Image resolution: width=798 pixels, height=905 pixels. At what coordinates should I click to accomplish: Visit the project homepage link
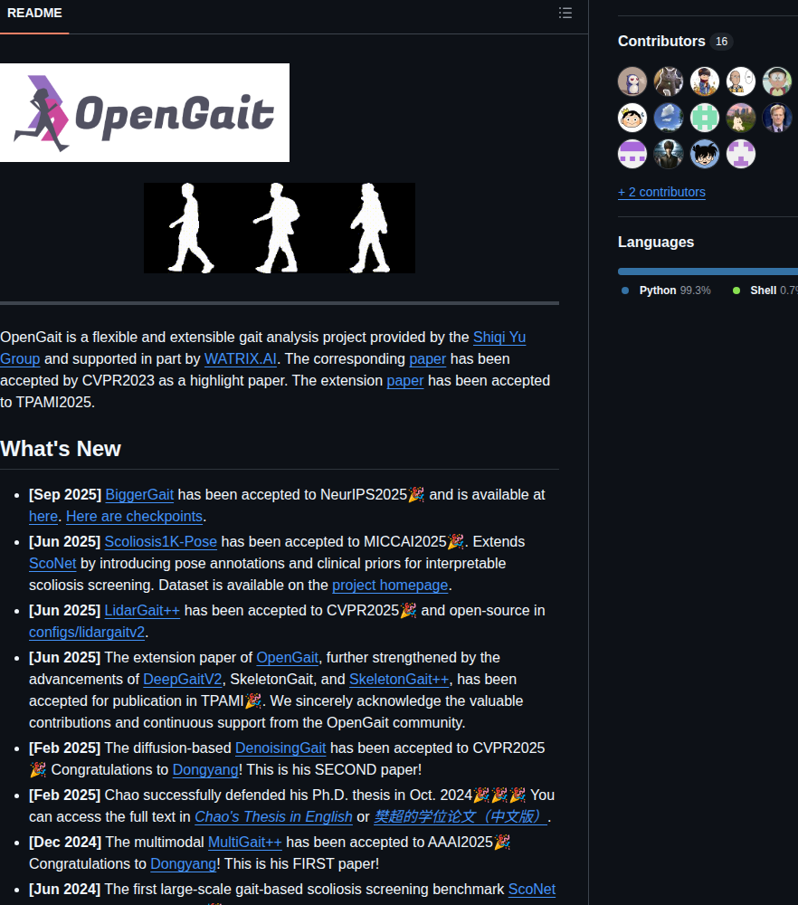point(390,586)
